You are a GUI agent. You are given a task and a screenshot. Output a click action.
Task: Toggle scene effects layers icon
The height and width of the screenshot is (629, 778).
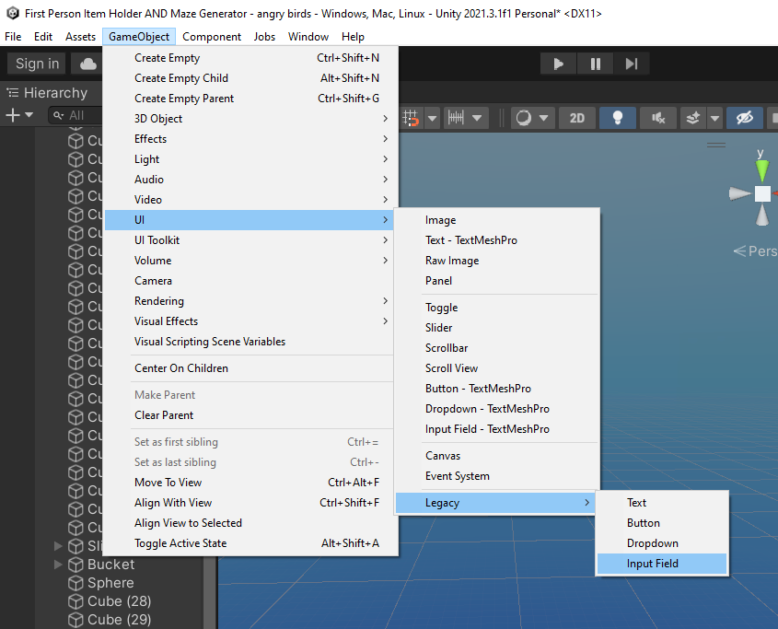(x=693, y=118)
